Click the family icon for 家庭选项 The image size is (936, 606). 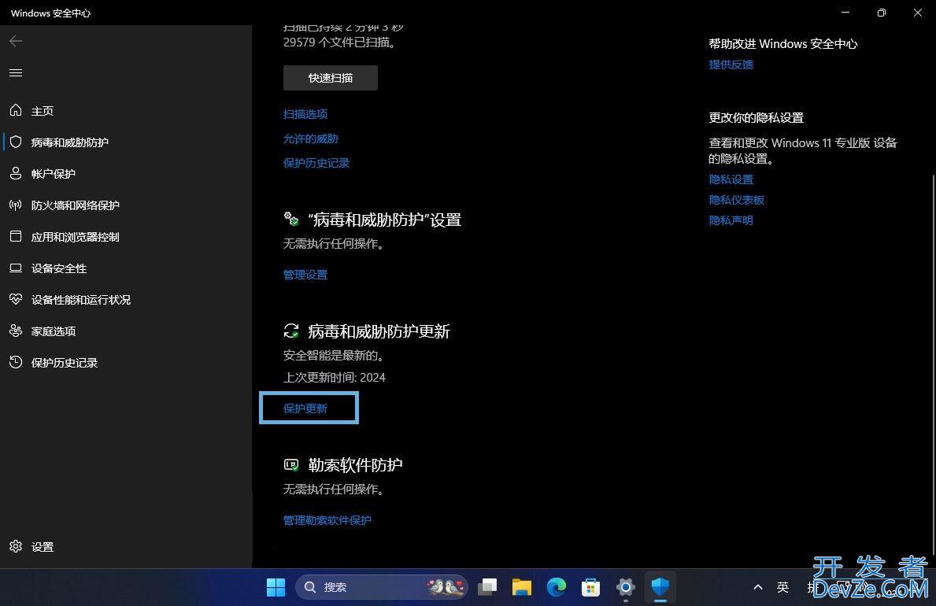16,331
